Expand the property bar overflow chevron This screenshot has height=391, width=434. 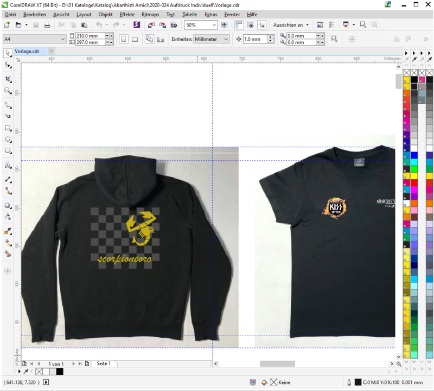[426, 39]
